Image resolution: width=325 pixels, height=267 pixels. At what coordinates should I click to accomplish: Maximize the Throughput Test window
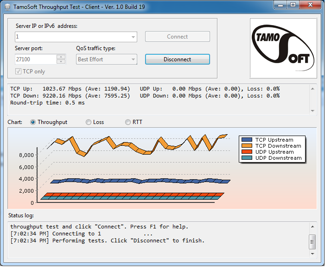pos(293,5)
